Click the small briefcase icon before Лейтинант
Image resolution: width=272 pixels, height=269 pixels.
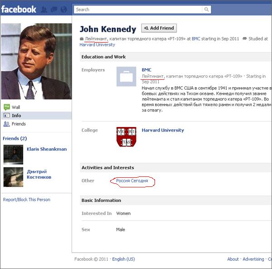82,39
